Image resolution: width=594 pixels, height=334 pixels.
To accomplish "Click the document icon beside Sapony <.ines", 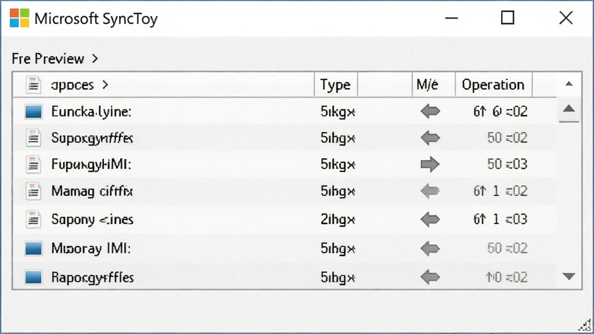I will click(x=33, y=219).
